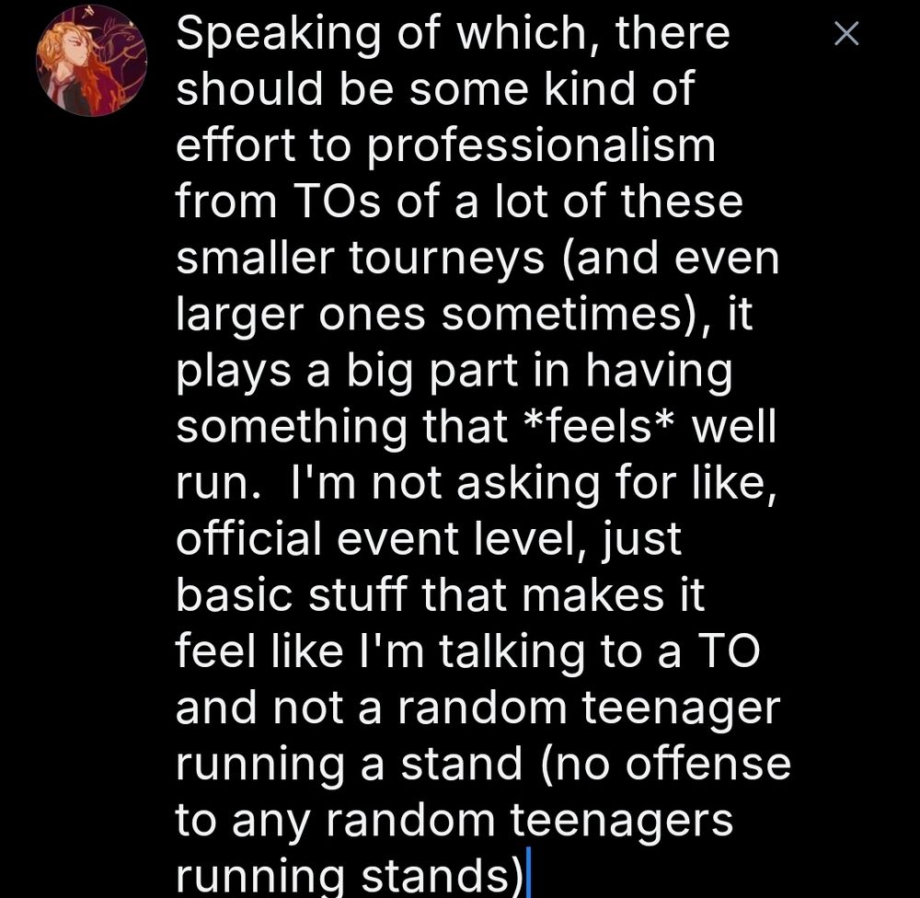
Task: Click the singular word "teenager"
Action: coord(682,708)
